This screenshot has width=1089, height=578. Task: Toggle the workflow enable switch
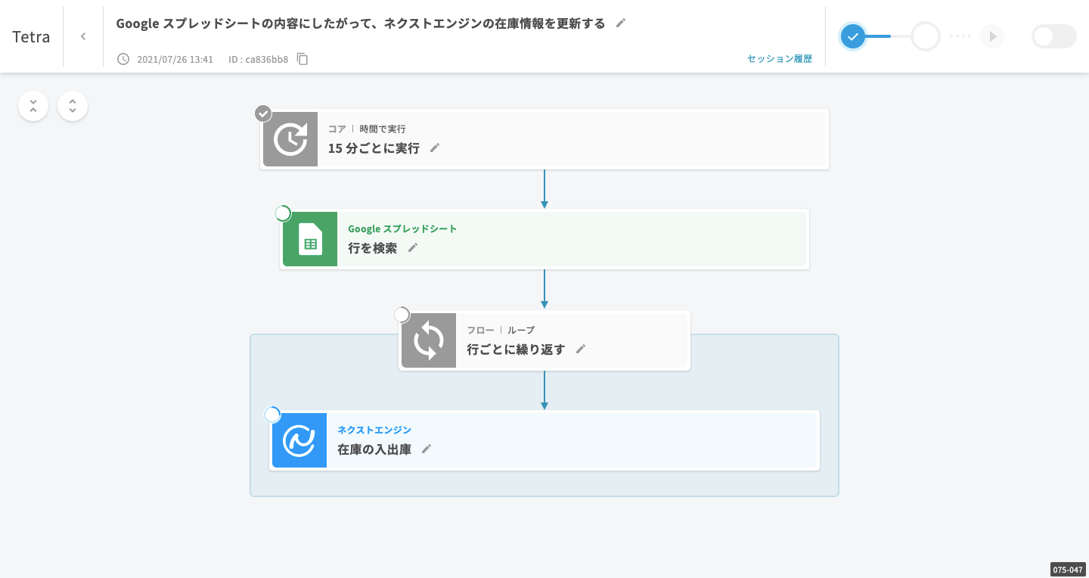pyautogui.click(x=1054, y=36)
